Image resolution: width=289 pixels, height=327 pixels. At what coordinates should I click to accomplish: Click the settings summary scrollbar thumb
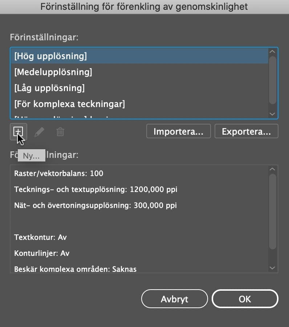pos(273,212)
